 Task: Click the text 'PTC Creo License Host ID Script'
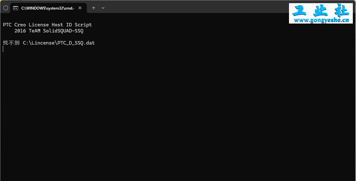pyautogui.click(x=47, y=25)
